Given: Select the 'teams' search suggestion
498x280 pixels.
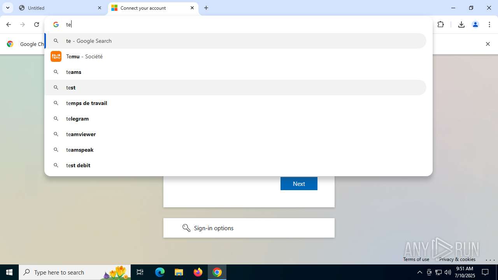Looking at the screenshot, I should click(x=235, y=72).
